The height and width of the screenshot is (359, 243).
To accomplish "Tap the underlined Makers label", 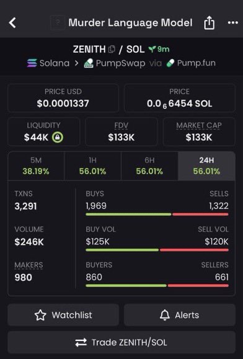I will pyautogui.click(x=29, y=265).
